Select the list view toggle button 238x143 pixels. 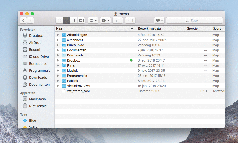[67, 20]
